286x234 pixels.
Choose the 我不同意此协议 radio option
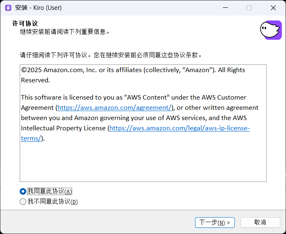[23, 202]
